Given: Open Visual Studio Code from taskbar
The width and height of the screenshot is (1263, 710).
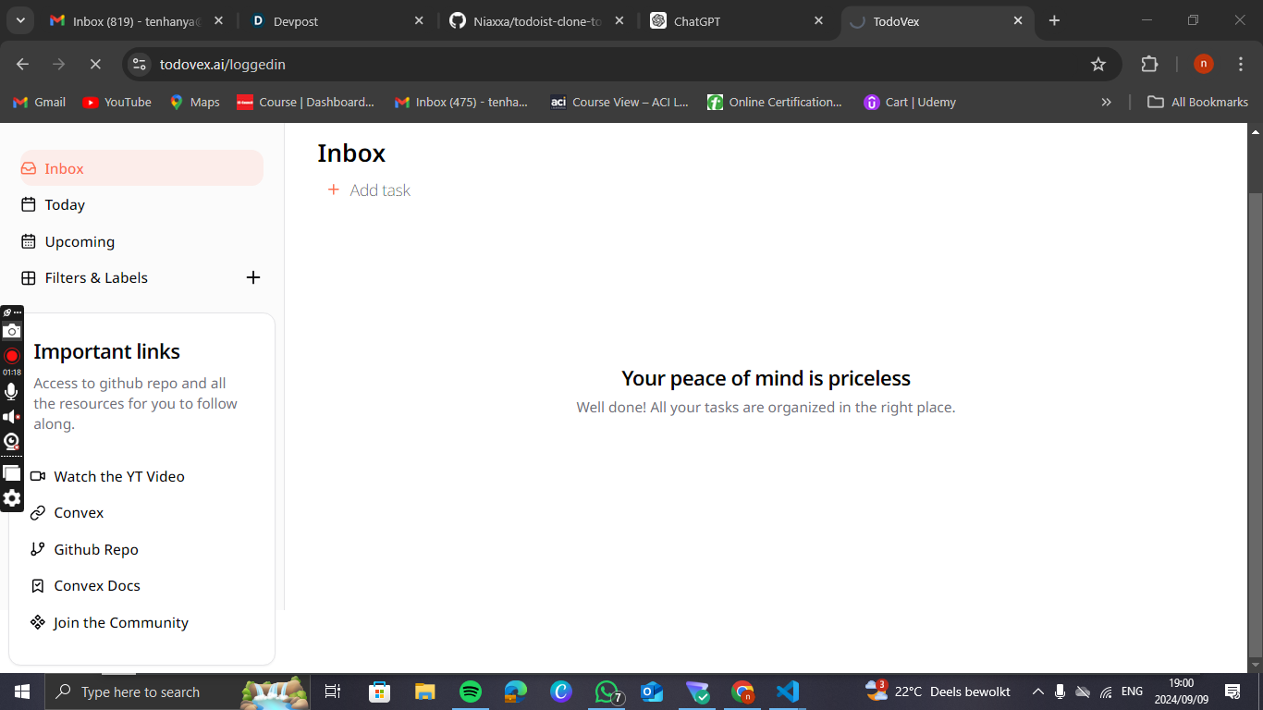Looking at the screenshot, I should coord(787,692).
